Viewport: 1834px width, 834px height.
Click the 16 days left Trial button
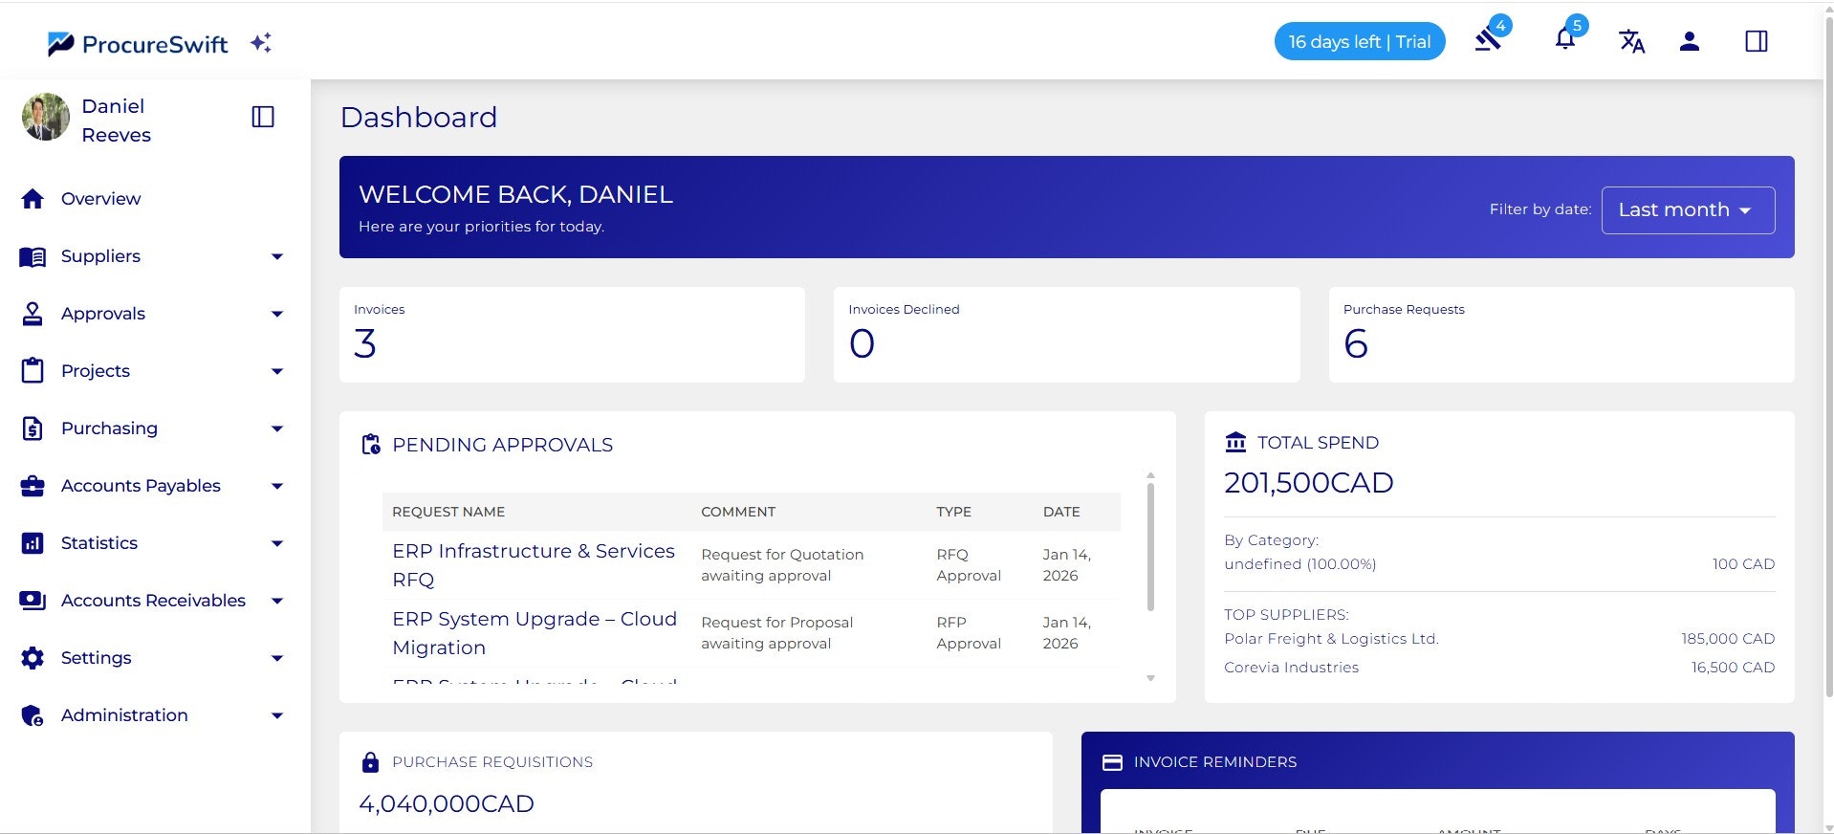click(x=1359, y=41)
